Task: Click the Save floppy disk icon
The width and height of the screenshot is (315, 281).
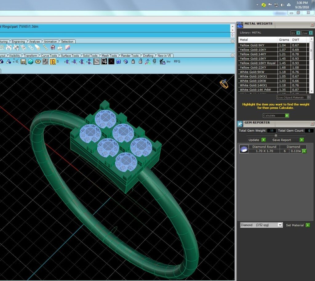Action: (23, 62)
